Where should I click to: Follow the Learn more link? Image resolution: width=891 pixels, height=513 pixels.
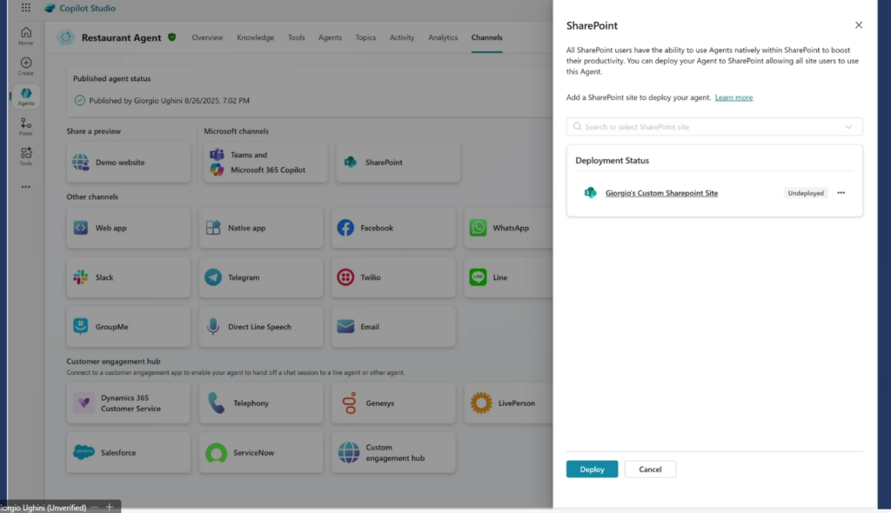click(x=734, y=97)
